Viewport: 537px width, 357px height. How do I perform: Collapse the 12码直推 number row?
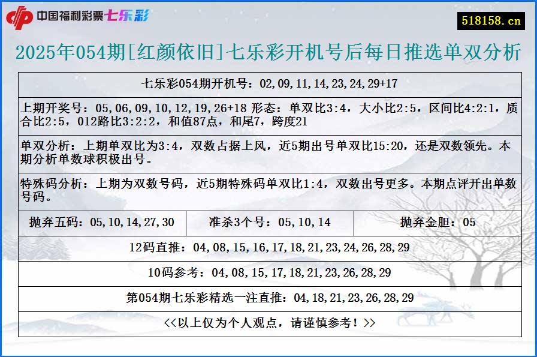click(268, 246)
